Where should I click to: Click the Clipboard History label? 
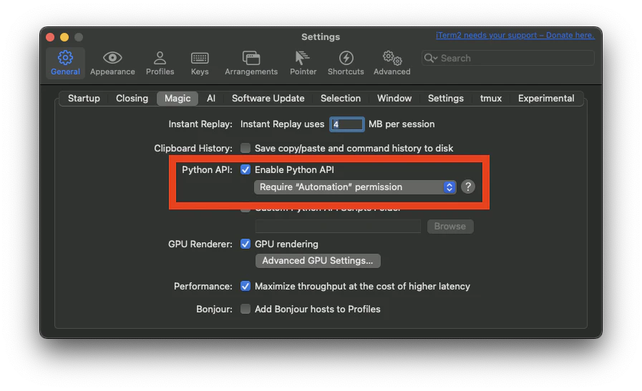click(x=193, y=148)
